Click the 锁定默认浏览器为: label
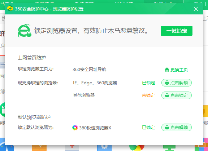This screenshot has height=151, width=208. click(x=35, y=128)
